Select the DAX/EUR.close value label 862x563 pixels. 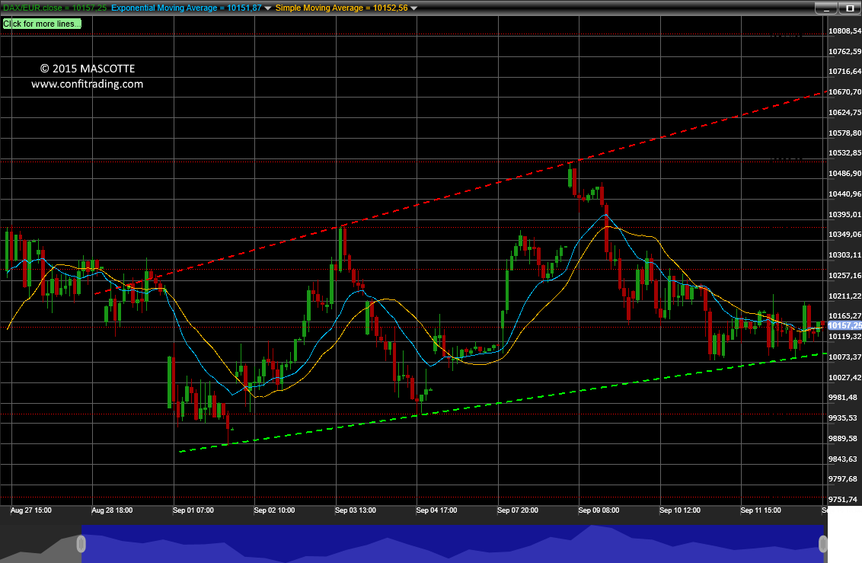tap(55, 8)
